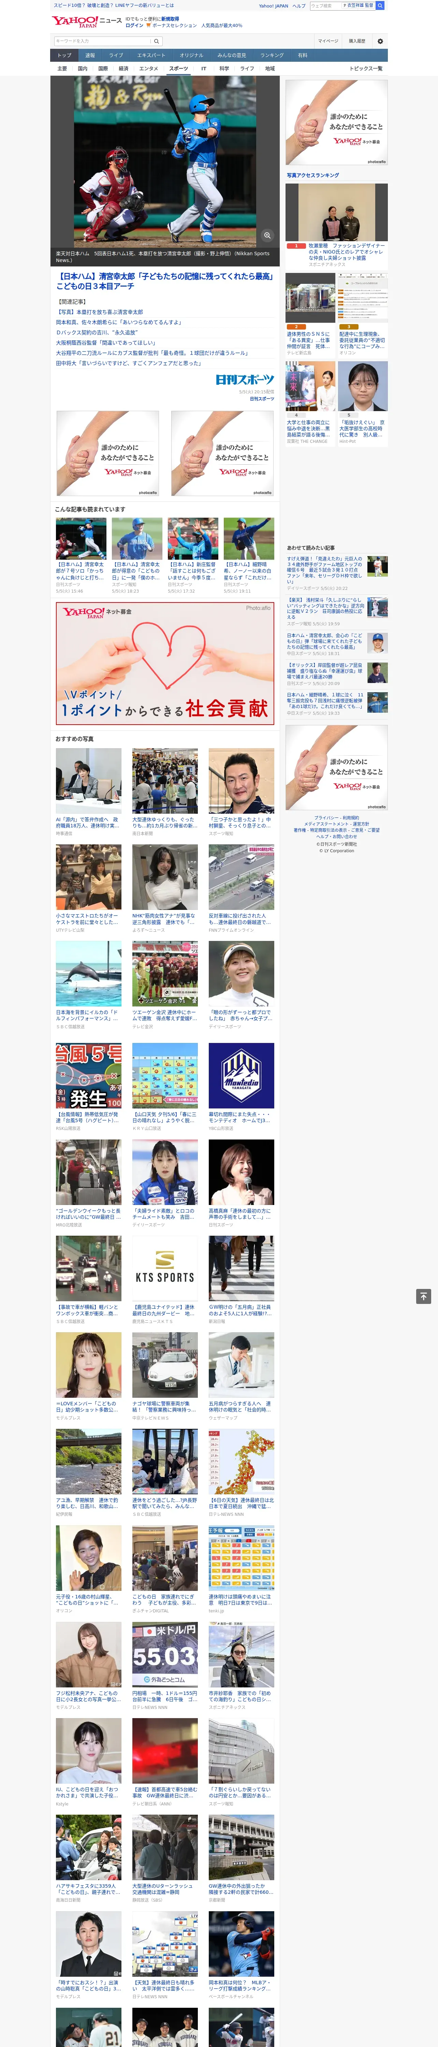Open the rank 1 牧瀬里穂 photo
This screenshot has height=2047, width=438.
(336, 213)
